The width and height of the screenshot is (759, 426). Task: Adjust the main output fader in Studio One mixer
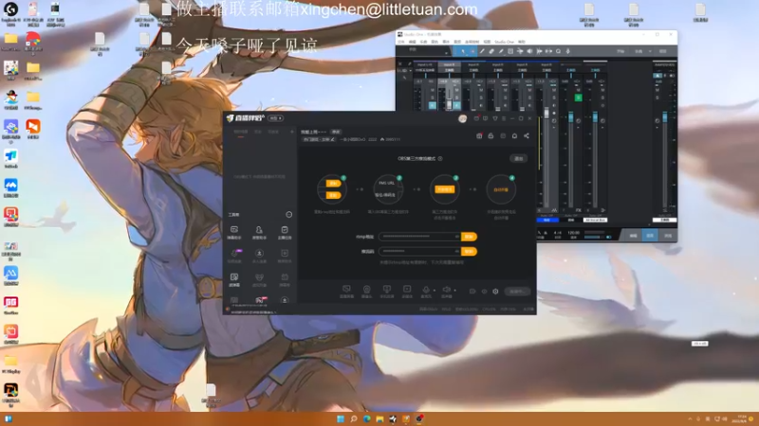point(665,117)
